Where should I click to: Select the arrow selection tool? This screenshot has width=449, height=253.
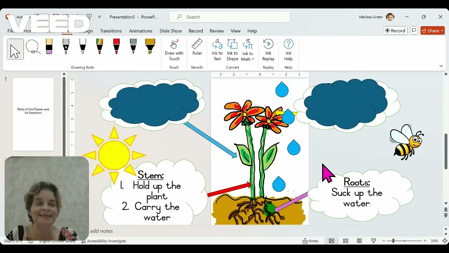tap(15, 49)
